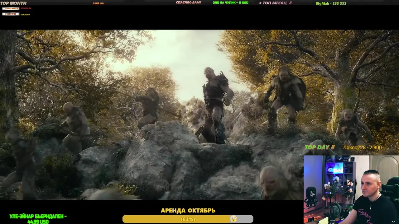Click the АРЕНДА ОКТЯБРЬ progress bar at 82%
Viewport: 399px width, 224px height.
[x=188, y=219]
